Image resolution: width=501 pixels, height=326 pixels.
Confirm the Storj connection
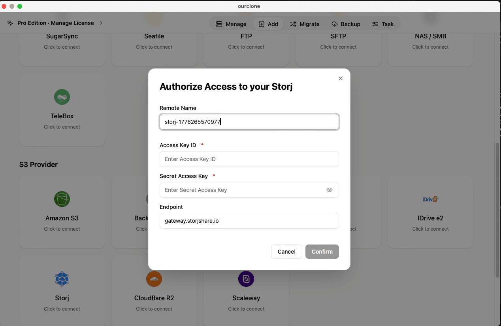[322, 252]
